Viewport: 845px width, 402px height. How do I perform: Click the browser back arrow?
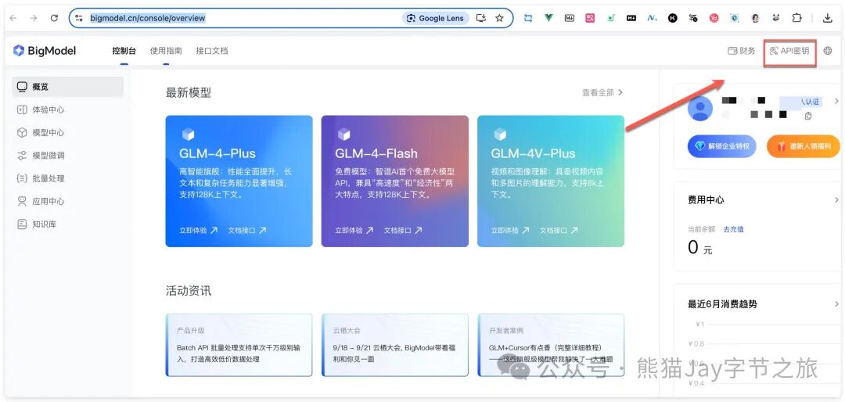pyautogui.click(x=13, y=18)
